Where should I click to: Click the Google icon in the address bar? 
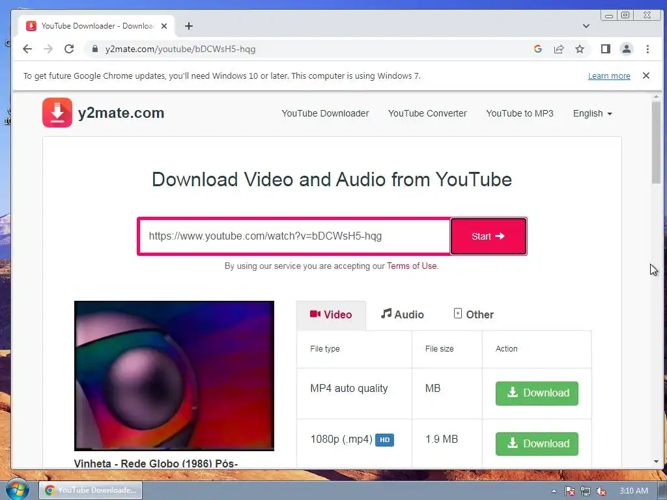pyautogui.click(x=537, y=49)
